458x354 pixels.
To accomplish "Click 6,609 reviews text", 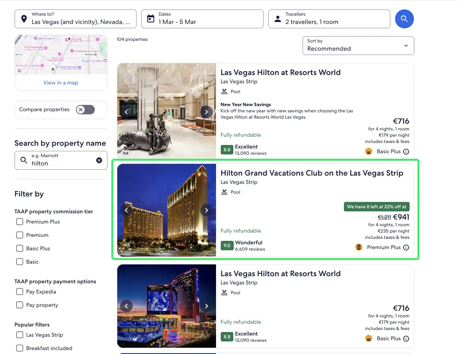I will pos(250,249).
